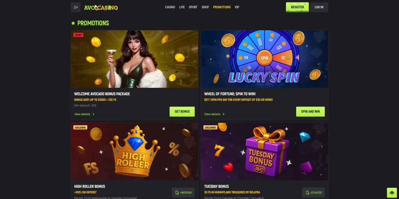Click the copy icon next to BTM30S
Viewport: 399px width, 199px height.
coord(307,193)
